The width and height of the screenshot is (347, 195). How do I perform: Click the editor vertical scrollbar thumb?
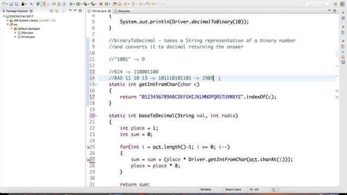(x=337, y=54)
